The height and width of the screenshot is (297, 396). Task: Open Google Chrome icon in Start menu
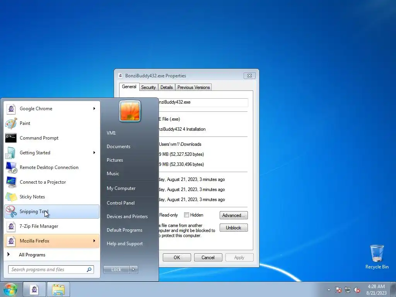[11, 109]
